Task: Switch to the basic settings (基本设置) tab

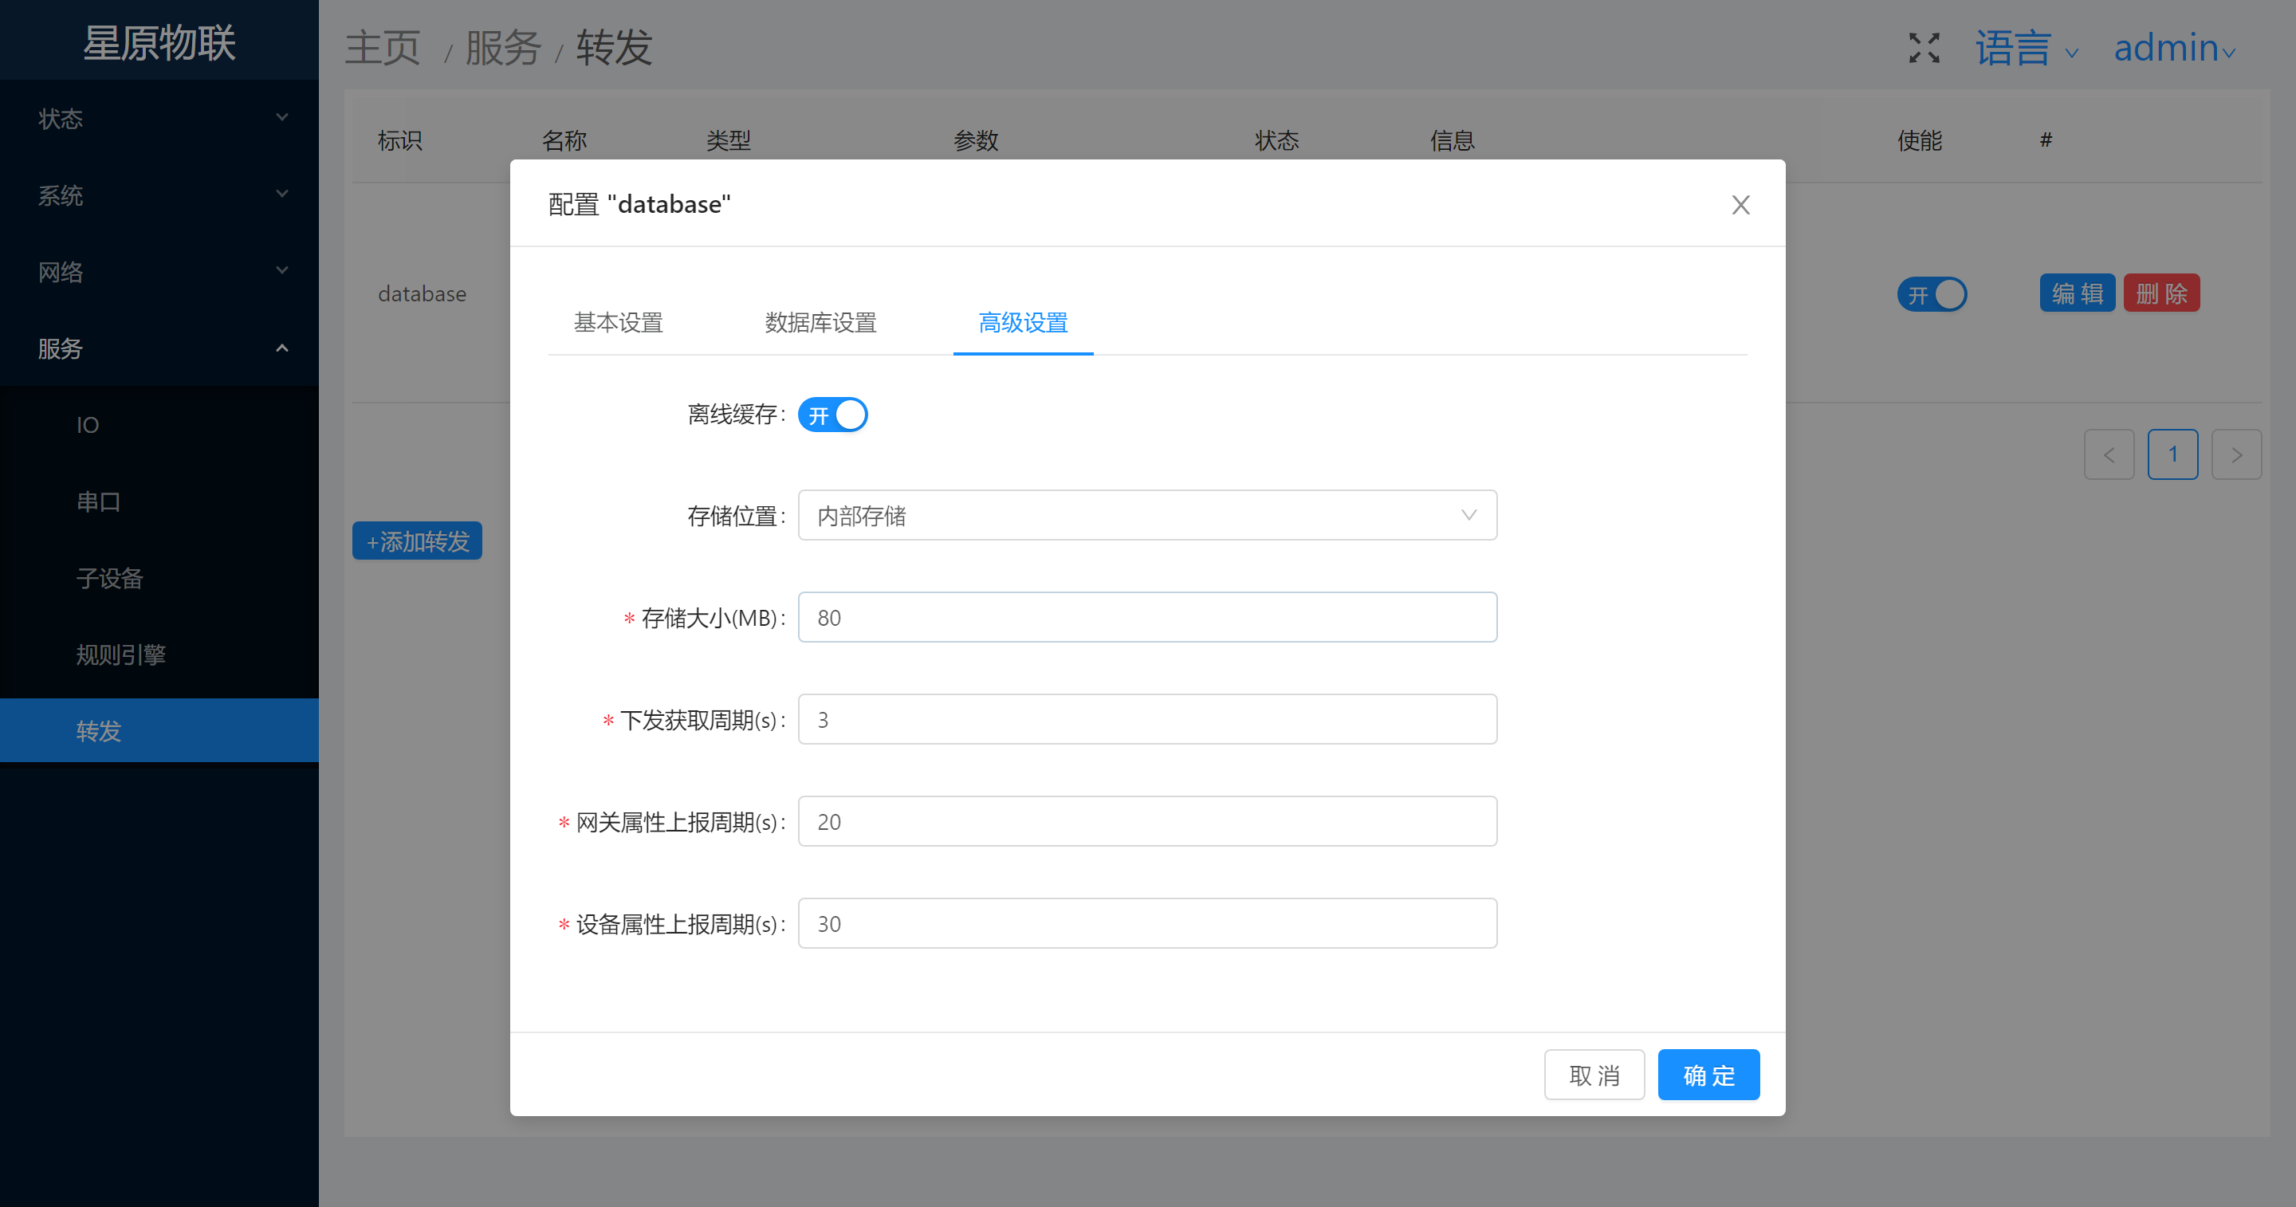Action: pos(618,323)
